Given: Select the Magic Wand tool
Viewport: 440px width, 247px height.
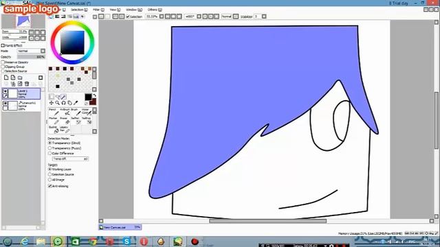Looking at the screenshot, I should [64, 97].
